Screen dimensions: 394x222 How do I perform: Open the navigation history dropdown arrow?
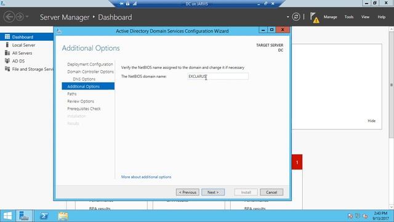coord(27,17)
